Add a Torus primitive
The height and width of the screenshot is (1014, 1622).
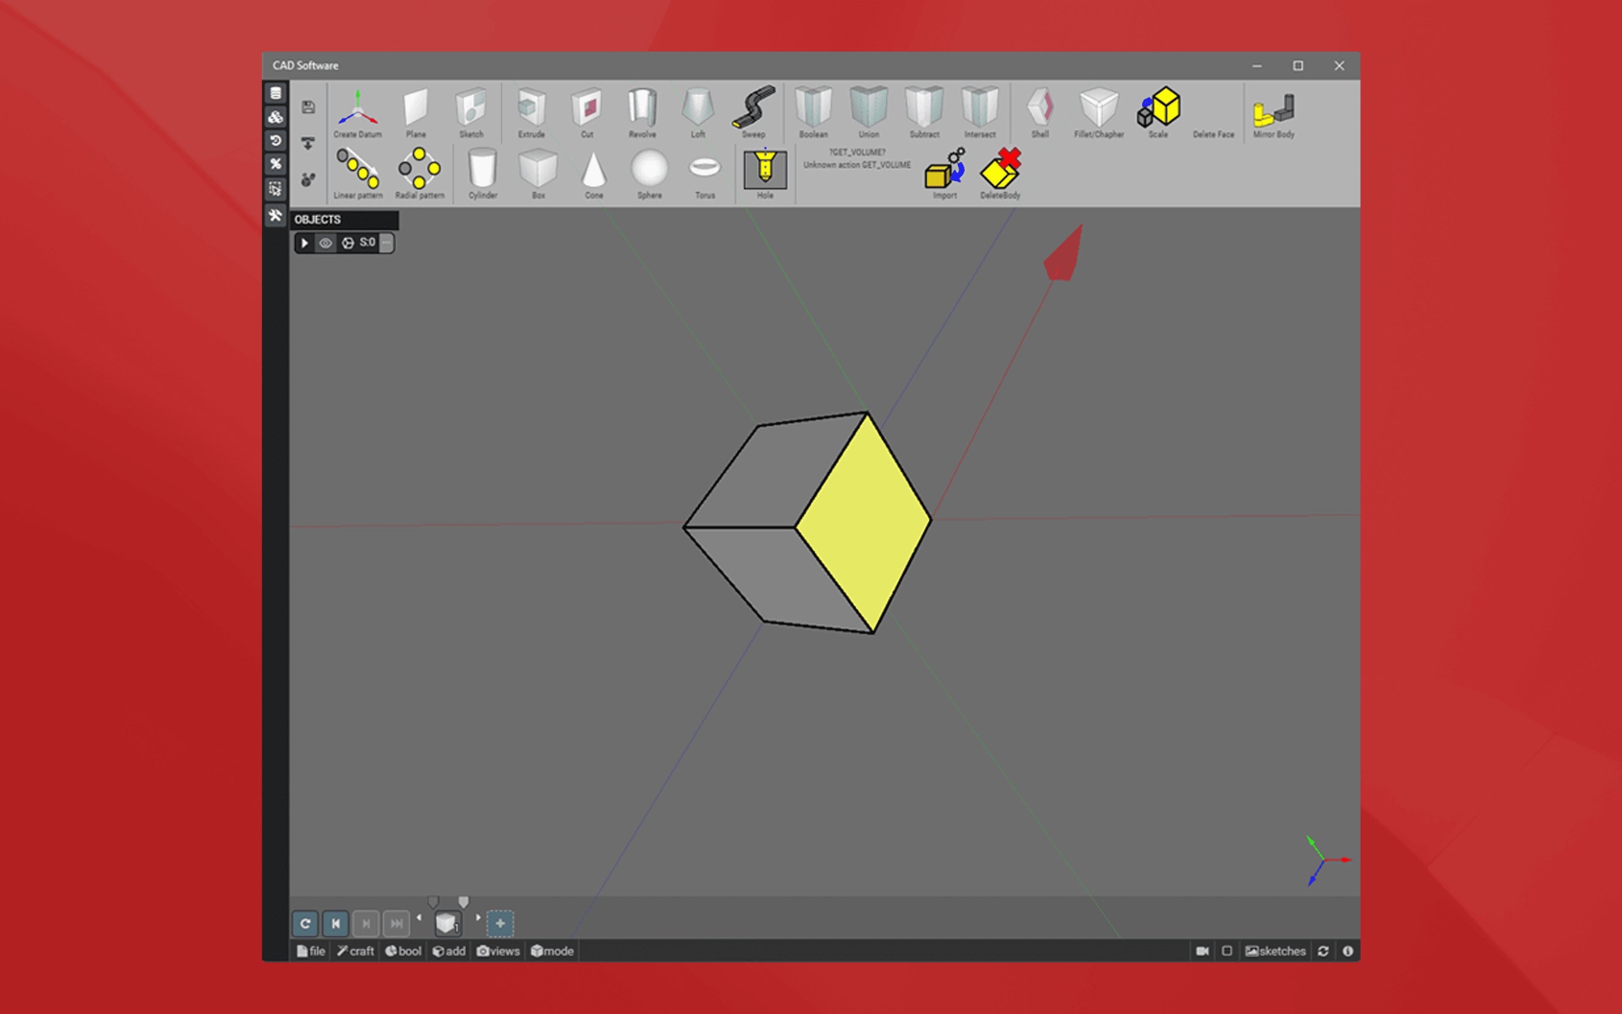click(x=705, y=172)
